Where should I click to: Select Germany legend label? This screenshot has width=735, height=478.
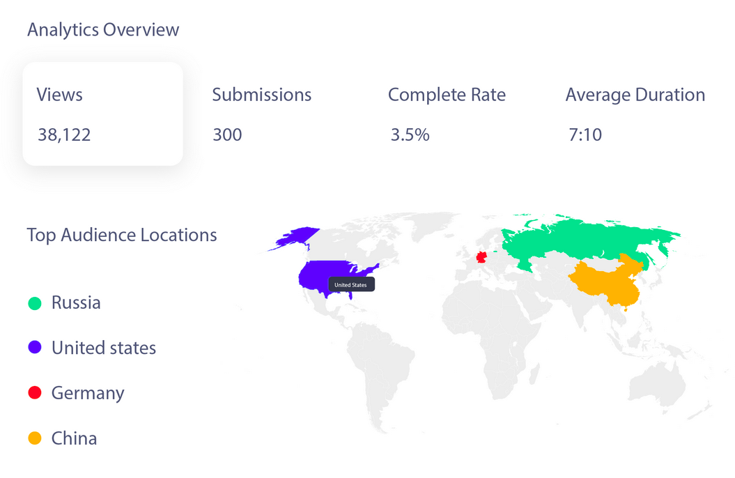88,393
